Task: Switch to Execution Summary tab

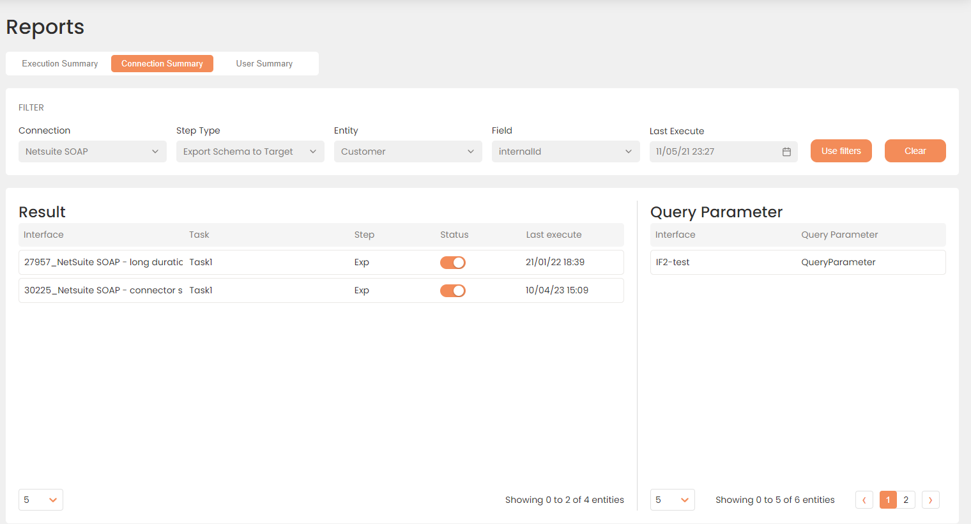Action: (x=60, y=64)
